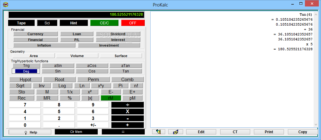
Task: Click the aCos function
Action: point(92,65)
